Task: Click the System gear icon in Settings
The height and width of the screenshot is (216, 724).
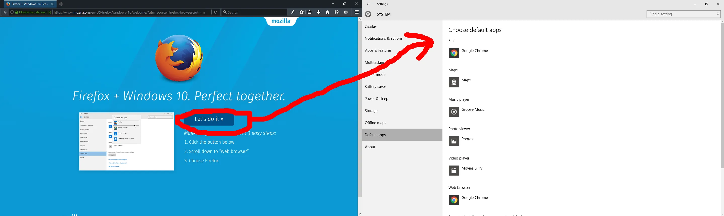Action: (x=368, y=14)
